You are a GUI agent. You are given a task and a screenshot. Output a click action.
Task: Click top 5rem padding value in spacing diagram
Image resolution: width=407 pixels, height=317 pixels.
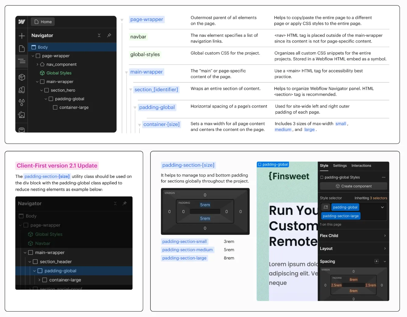pos(205,205)
